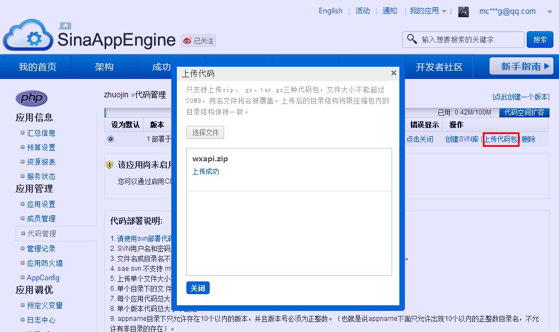Click 点此创建一个版本 link

[521, 97]
